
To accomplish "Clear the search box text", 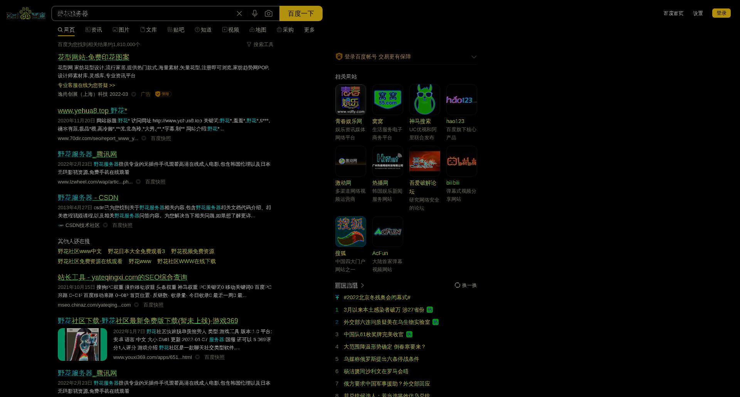I will 239,13.
